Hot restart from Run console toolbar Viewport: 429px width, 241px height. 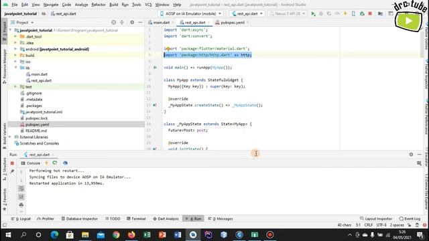coord(55,163)
